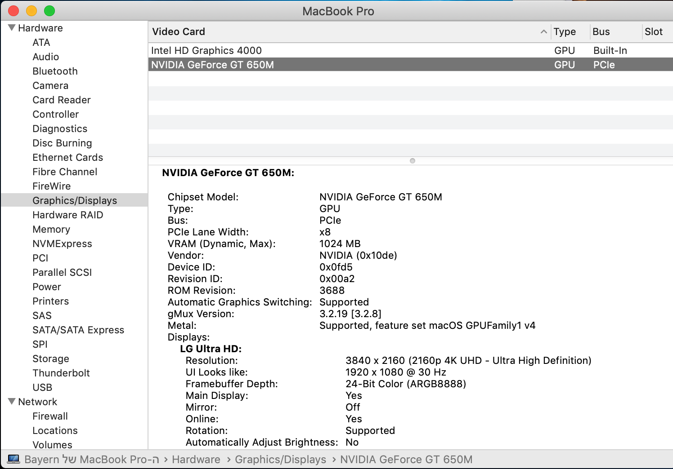The width and height of the screenshot is (673, 469).
Task: Select Locations under Network
Action: 55,430
